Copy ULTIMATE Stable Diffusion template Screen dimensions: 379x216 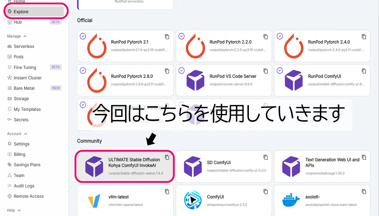tap(167, 157)
